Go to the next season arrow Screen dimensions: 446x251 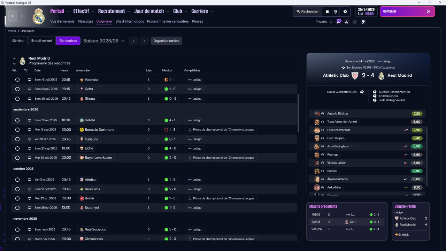(x=144, y=41)
